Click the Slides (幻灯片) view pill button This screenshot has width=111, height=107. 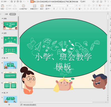[x=13, y=14]
